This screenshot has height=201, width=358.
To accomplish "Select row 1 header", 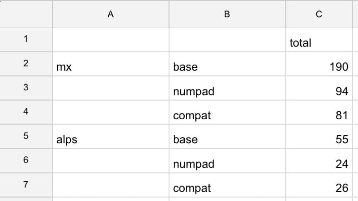I will pyautogui.click(x=26, y=39).
